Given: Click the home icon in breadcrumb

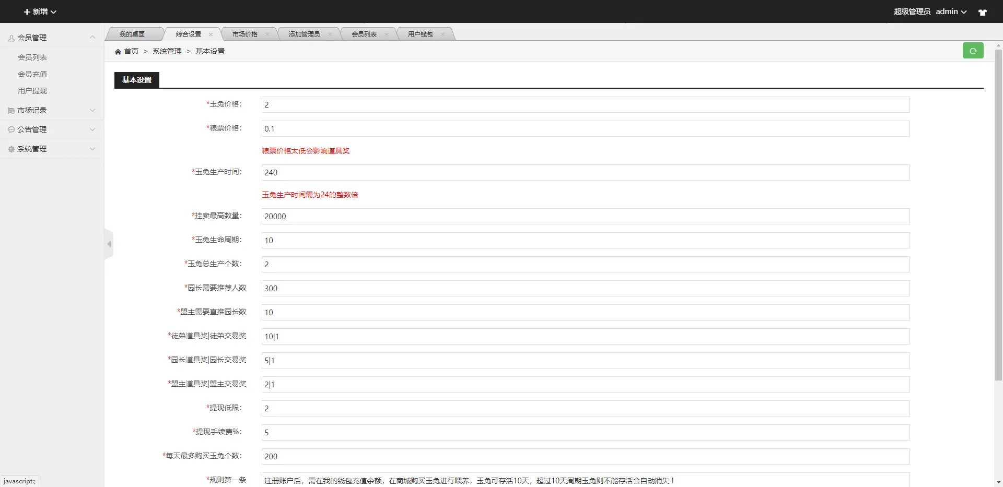Looking at the screenshot, I should pyautogui.click(x=118, y=52).
